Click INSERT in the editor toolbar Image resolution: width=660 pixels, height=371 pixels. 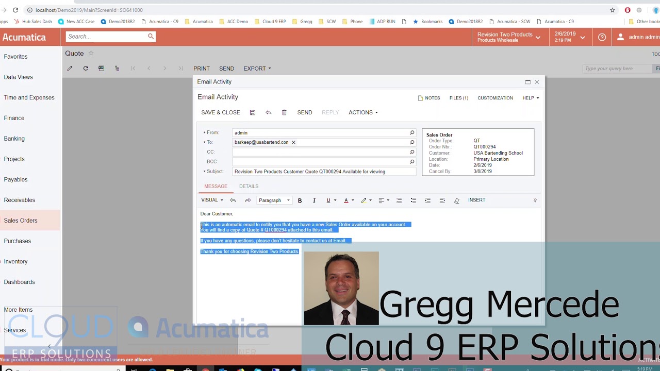476,200
